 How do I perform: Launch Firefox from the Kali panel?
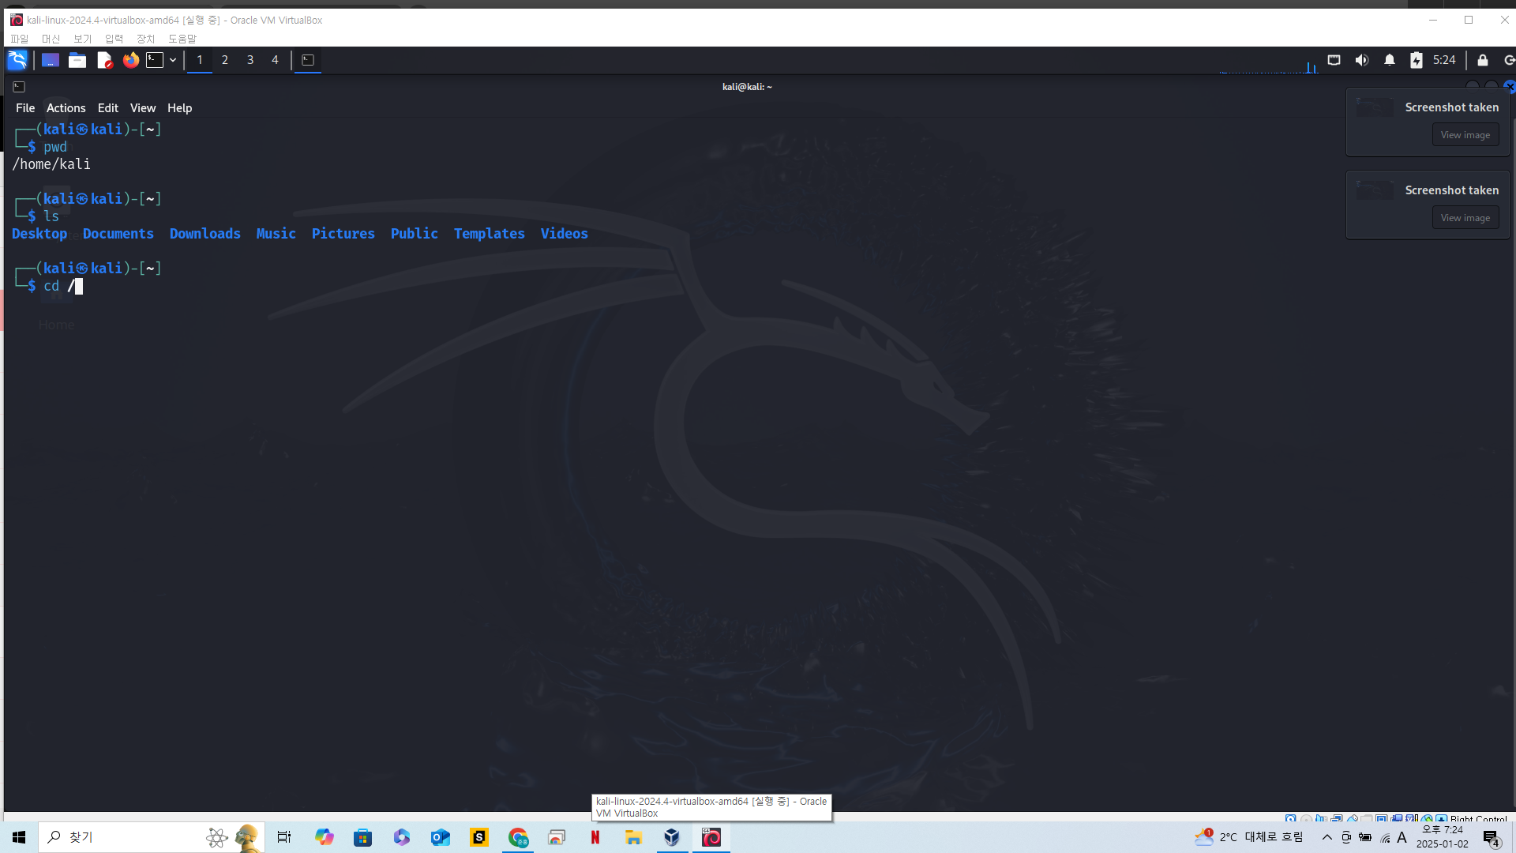[131, 60]
